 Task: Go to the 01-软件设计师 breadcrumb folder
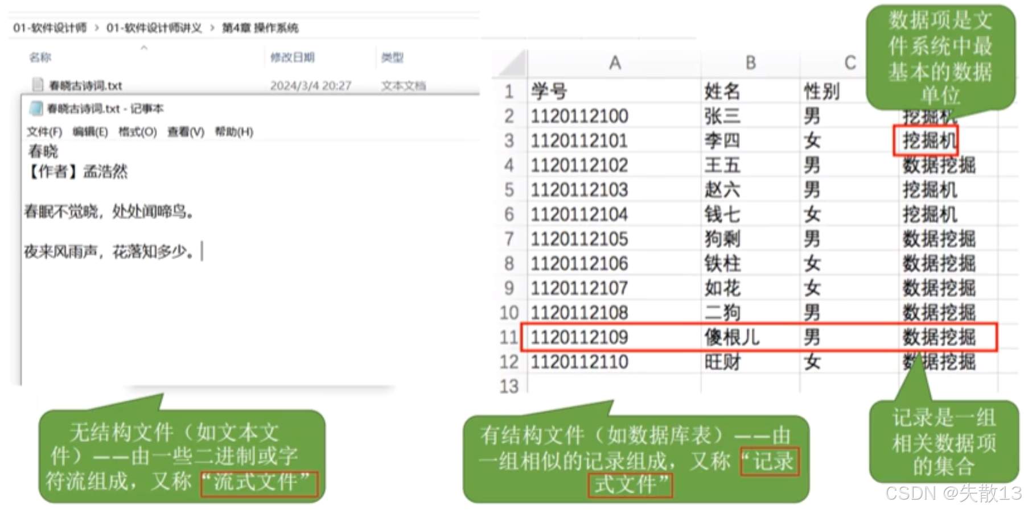coord(50,27)
